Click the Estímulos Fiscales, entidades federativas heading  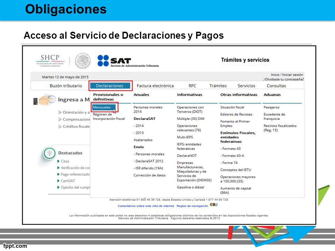(x=238, y=137)
